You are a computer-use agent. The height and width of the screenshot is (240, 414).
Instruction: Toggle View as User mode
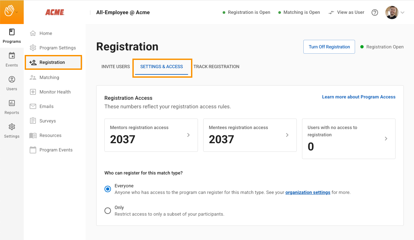click(x=346, y=13)
